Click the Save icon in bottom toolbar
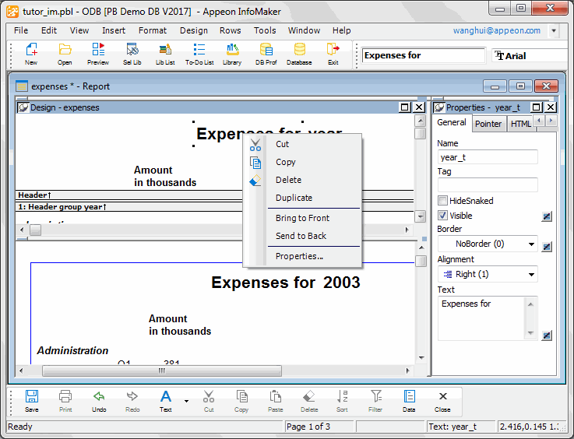Viewport: 574px width, 439px height. pyautogui.click(x=32, y=402)
